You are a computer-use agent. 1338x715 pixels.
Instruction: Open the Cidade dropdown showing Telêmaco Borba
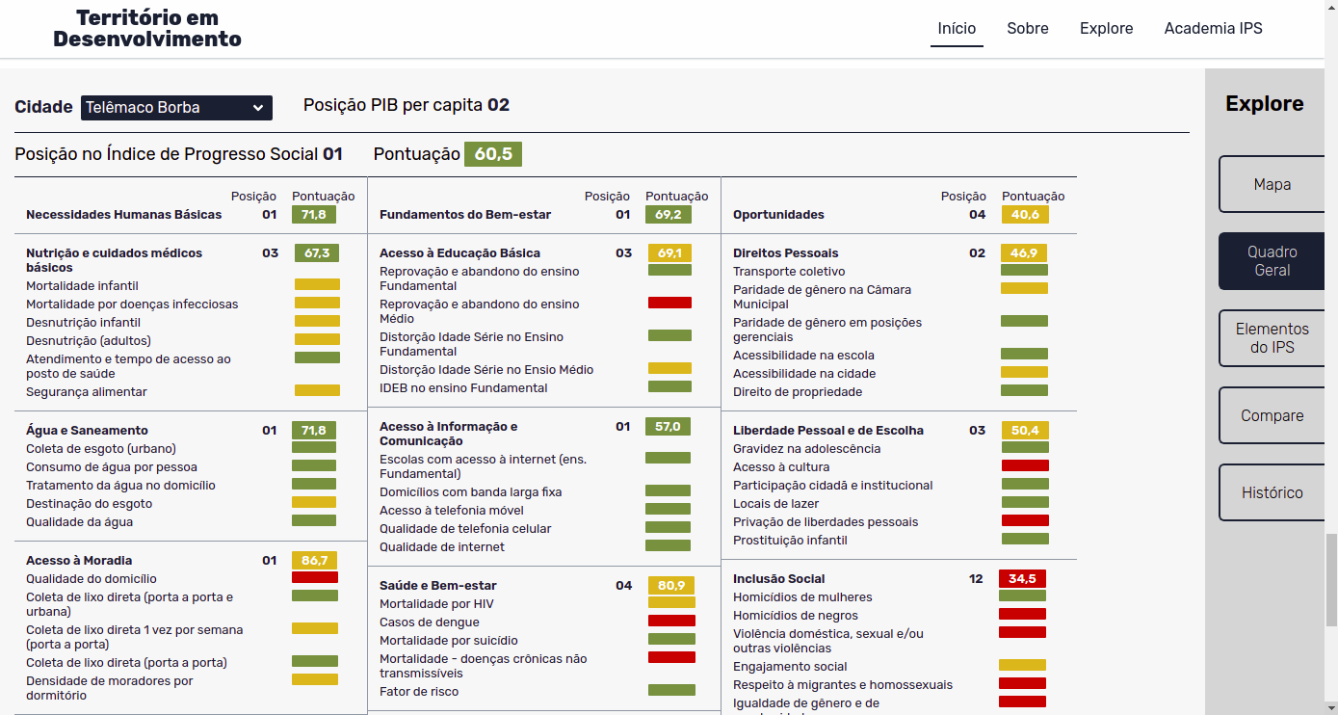(176, 108)
